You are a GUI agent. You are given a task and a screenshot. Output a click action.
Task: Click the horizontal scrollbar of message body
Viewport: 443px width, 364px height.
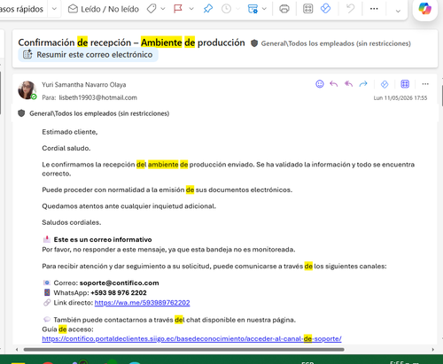pos(183,350)
